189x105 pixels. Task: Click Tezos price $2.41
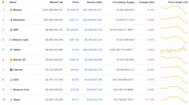coord(75,100)
